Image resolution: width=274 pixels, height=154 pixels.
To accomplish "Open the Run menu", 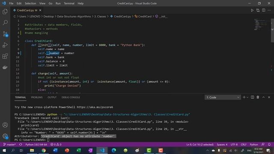I will click(58, 3).
